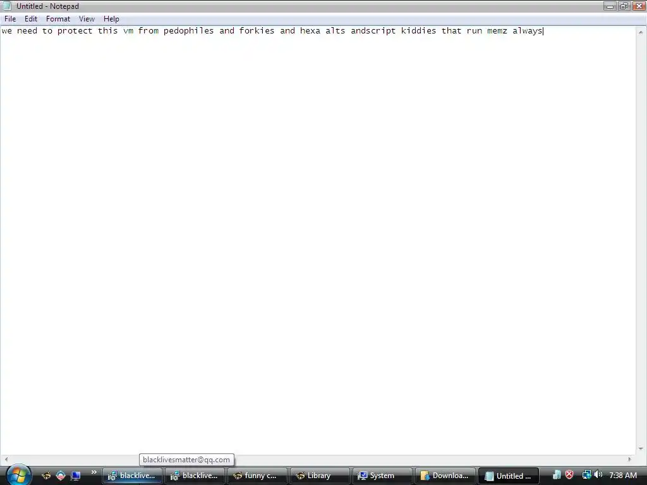Click the horizontal scrollbar left arrow
Image resolution: width=647 pixels, height=485 pixels.
tap(6, 459)
